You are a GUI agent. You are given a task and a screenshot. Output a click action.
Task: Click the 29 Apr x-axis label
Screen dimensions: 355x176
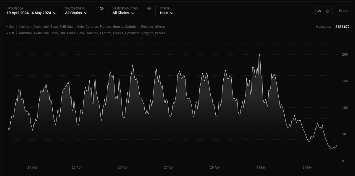pyautogui.click(x=215, y=167)
